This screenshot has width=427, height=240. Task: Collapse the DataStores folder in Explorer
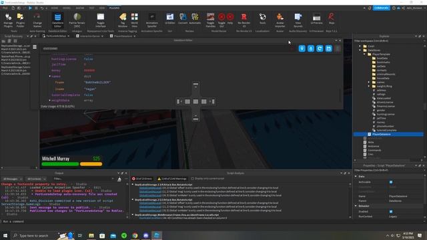pos(360,50)
